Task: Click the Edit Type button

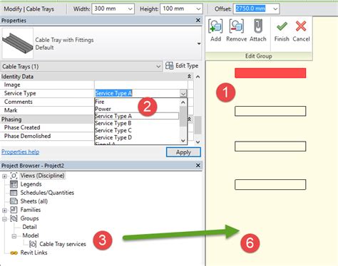Action: pyautogui.click(x=182, y=65)
